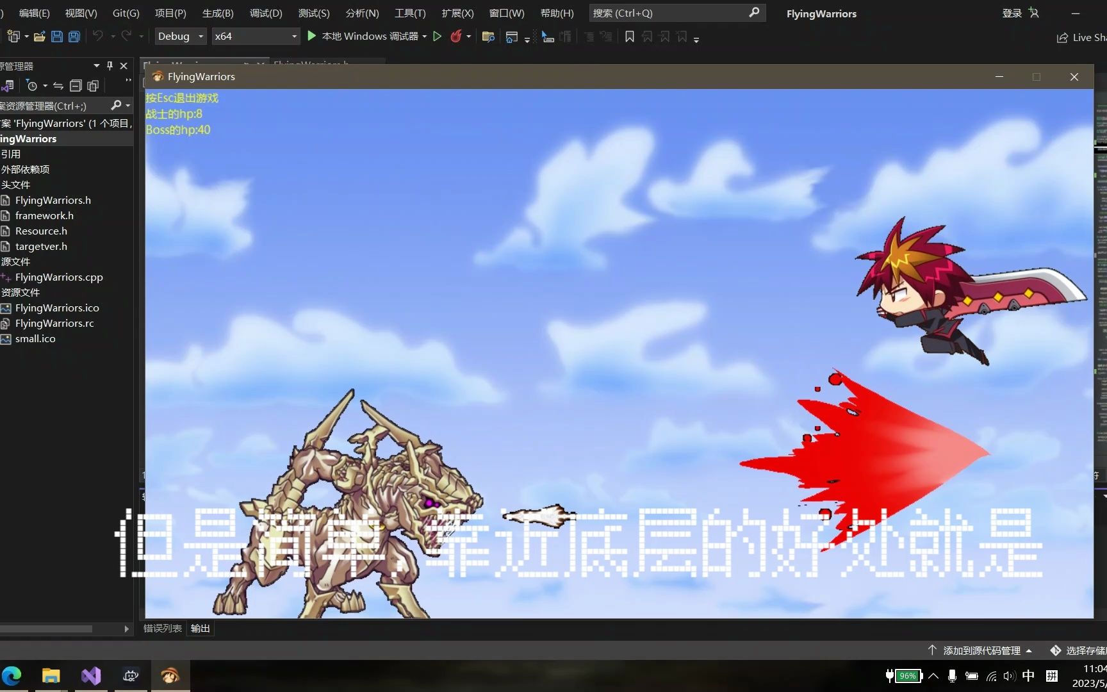Open FlyingWarriors.cpp from Solution Explorer
The width and height of the screenshot is (1107, 692).
[x=59, y=277]
